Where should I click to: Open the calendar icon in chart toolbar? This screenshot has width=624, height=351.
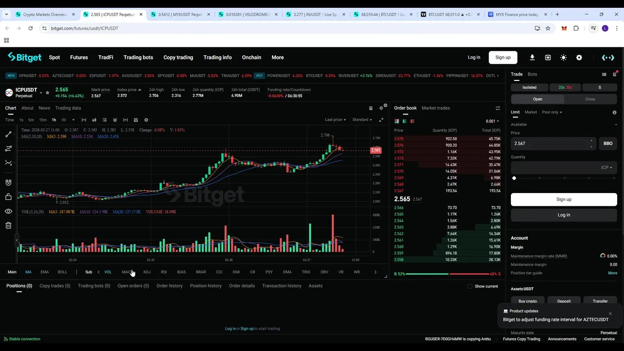pos(136,120)
